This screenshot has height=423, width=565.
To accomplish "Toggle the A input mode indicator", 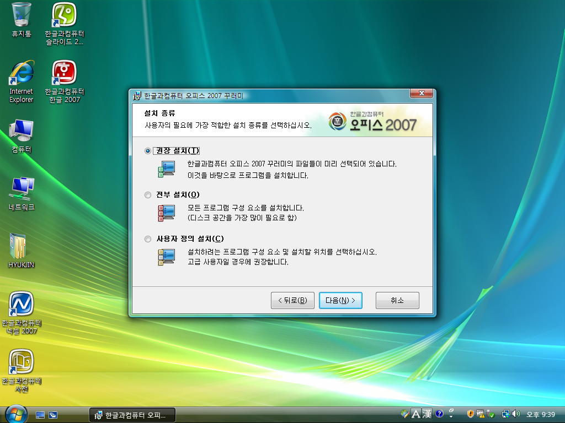I will click(416, 414).
